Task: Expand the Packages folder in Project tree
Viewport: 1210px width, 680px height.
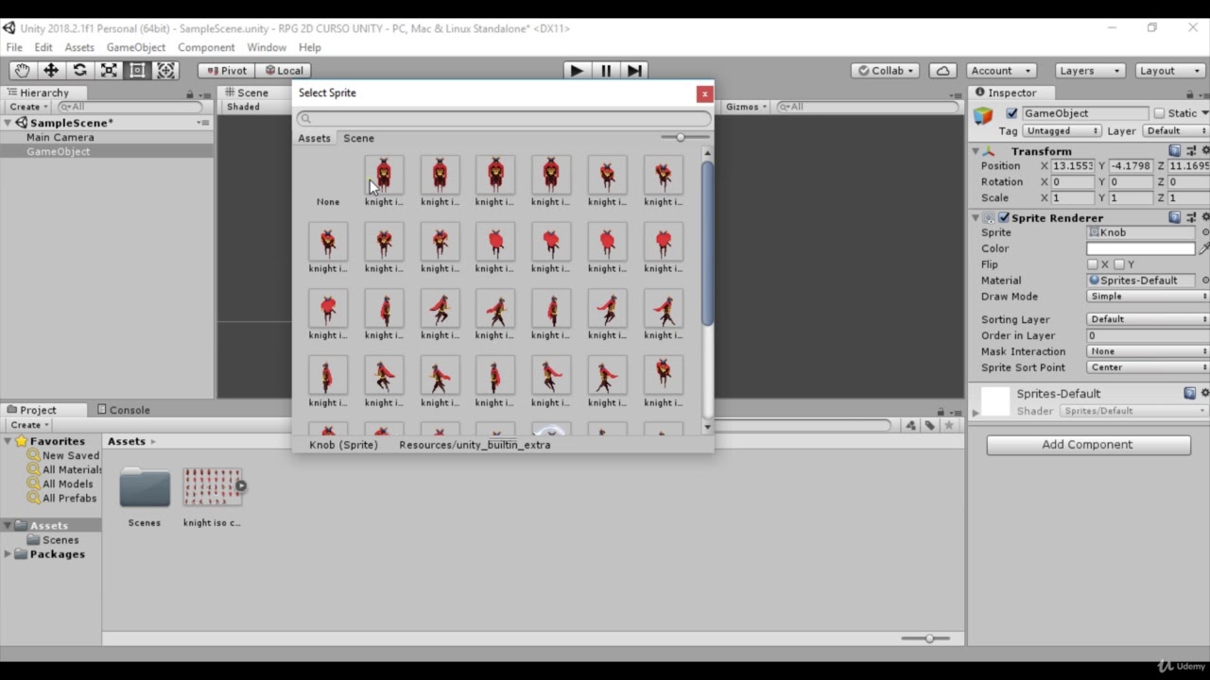Action: click(8, 554)
